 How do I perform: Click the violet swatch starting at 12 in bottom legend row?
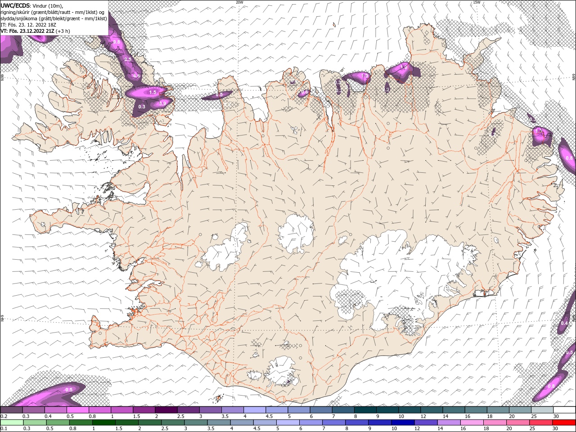(426, 423)
